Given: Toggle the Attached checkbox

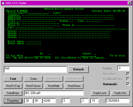Looking at the screenshot, I should [x=128, y=74].
